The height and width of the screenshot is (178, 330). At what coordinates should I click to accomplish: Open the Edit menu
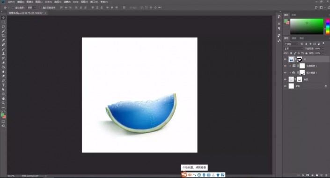(x=21, y=2)
